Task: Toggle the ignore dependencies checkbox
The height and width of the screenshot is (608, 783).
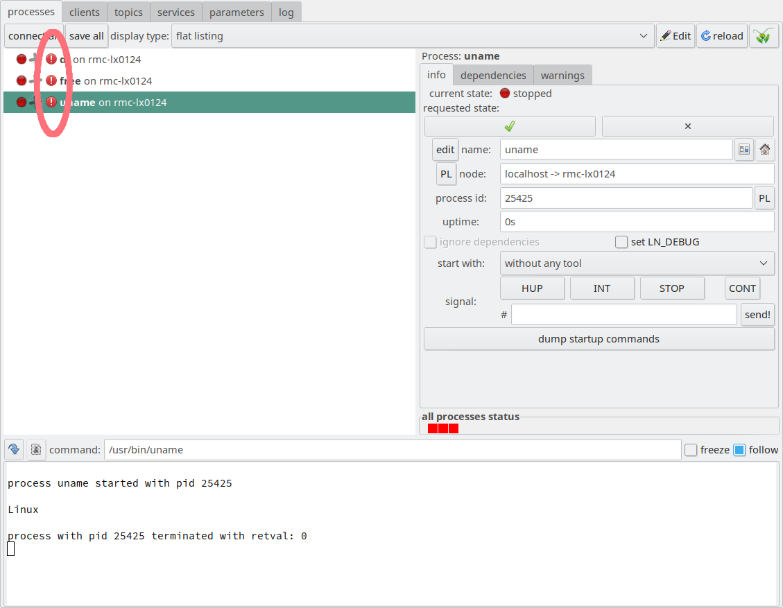Action: (430, 242)
